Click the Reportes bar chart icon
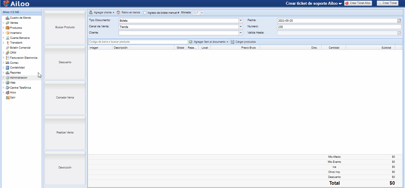The height and width of the screenshot is (188, 405). tap(8, 73)
